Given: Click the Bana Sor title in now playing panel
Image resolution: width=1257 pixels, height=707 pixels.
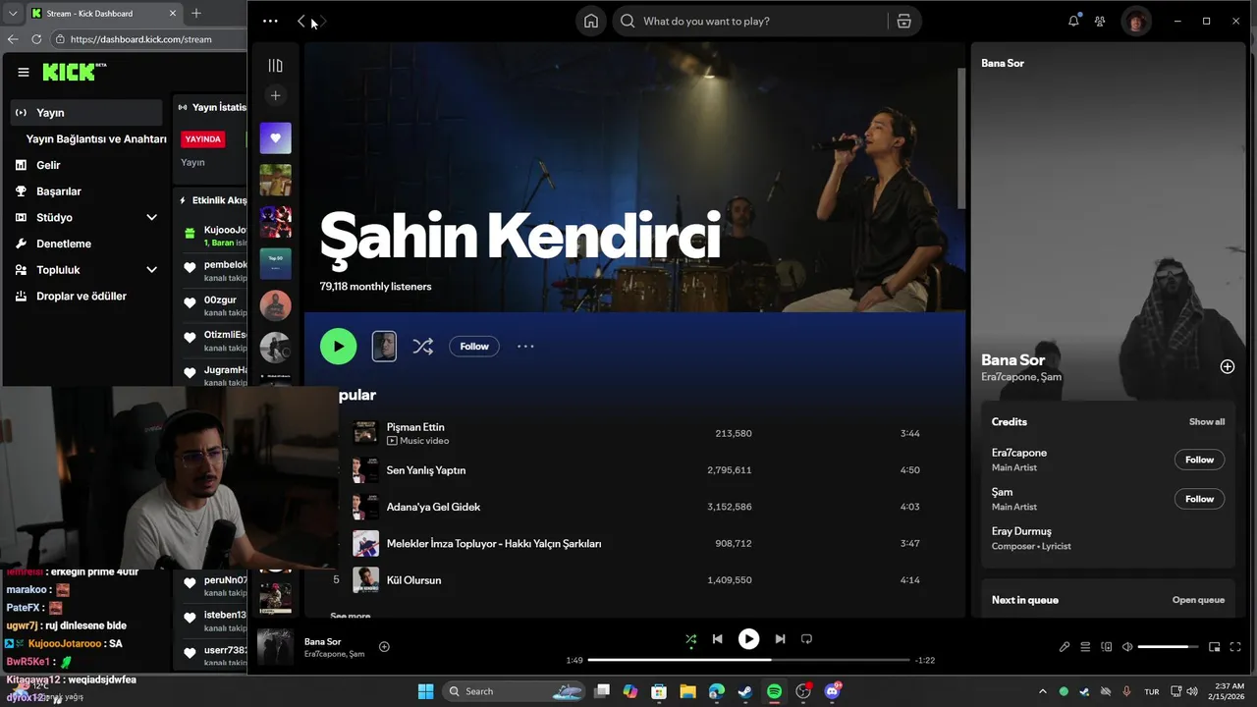Looking at the screenshot, I should click(1012, 360).
